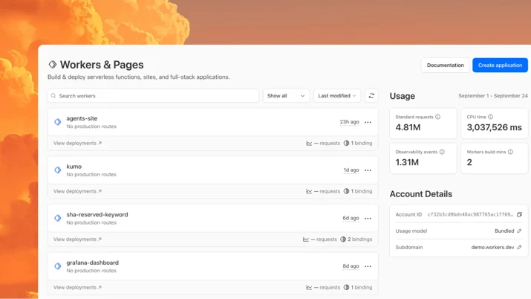Open View deployments for sha-reserved-keyword

point(77,239)
